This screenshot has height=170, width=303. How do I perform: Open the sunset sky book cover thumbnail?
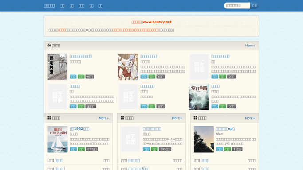(204, 139)
